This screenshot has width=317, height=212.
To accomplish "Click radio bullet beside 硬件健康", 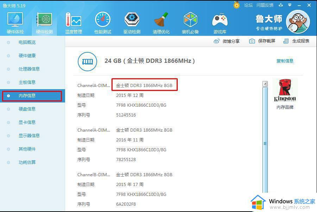I will click(8, 56).
